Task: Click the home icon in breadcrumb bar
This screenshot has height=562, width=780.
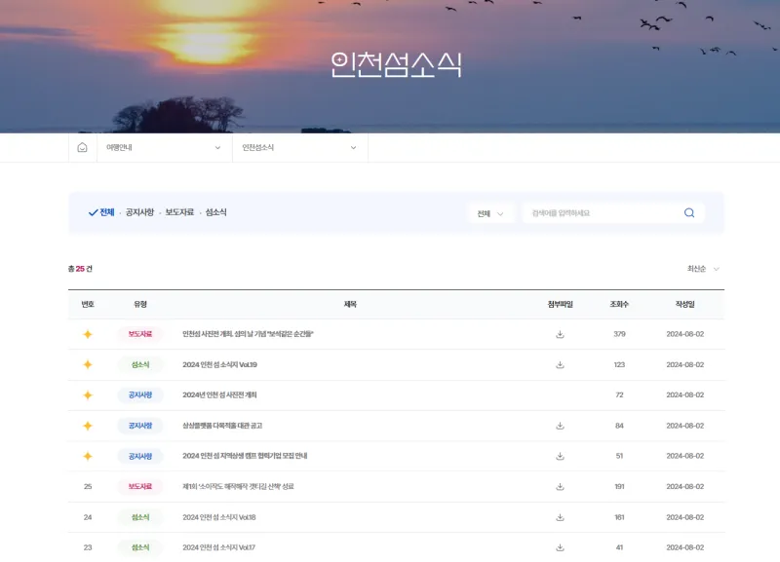Action: point(82,148)
